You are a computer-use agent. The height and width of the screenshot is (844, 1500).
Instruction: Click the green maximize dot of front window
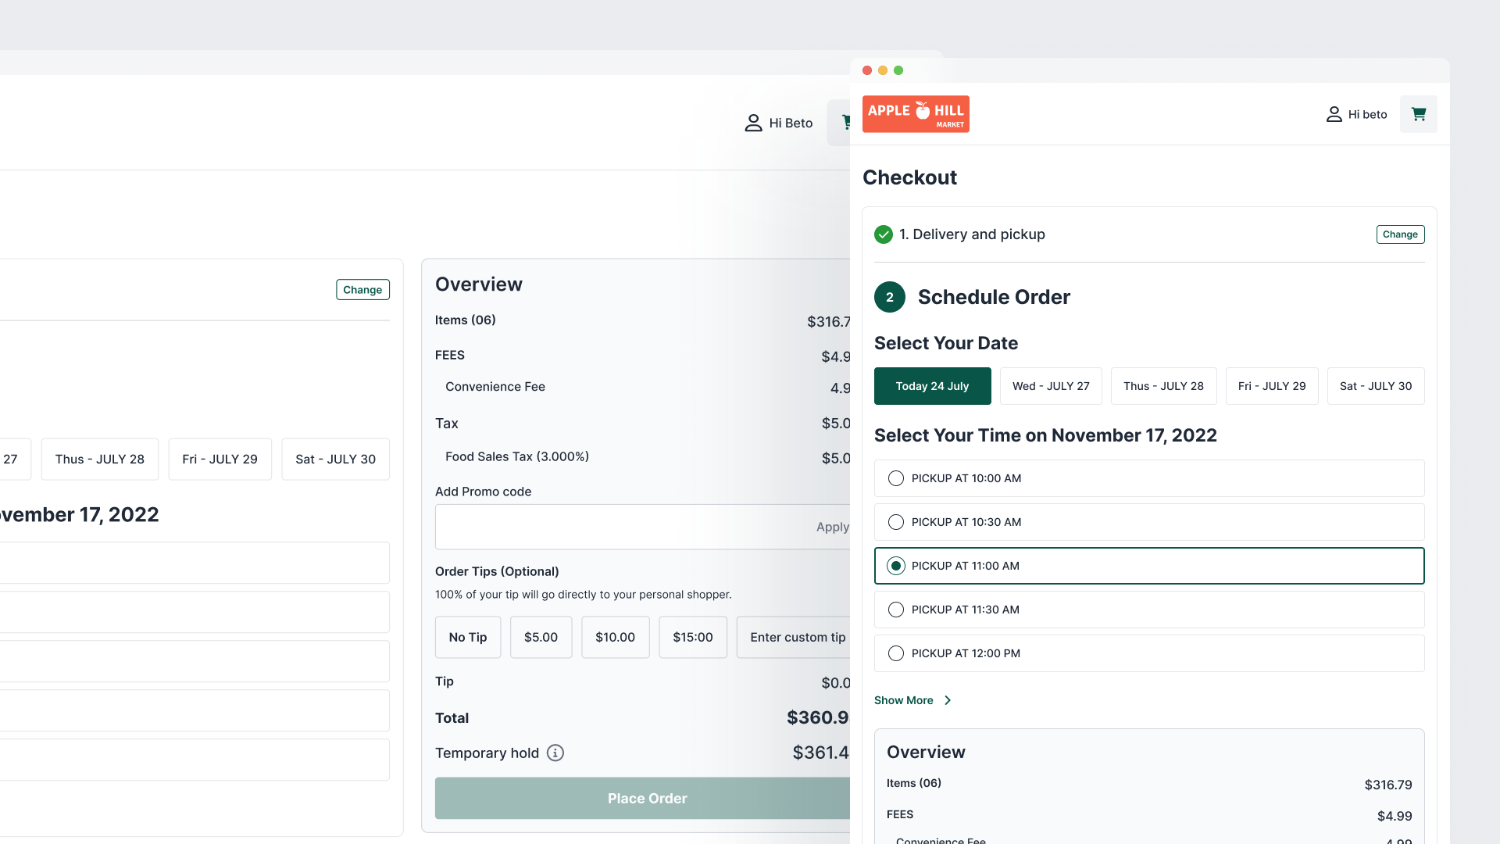[898, 70]
